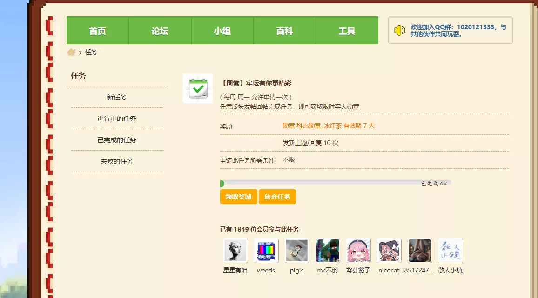Open weeds member avatar
538x298 pixels.
click(x=266, y=251)
